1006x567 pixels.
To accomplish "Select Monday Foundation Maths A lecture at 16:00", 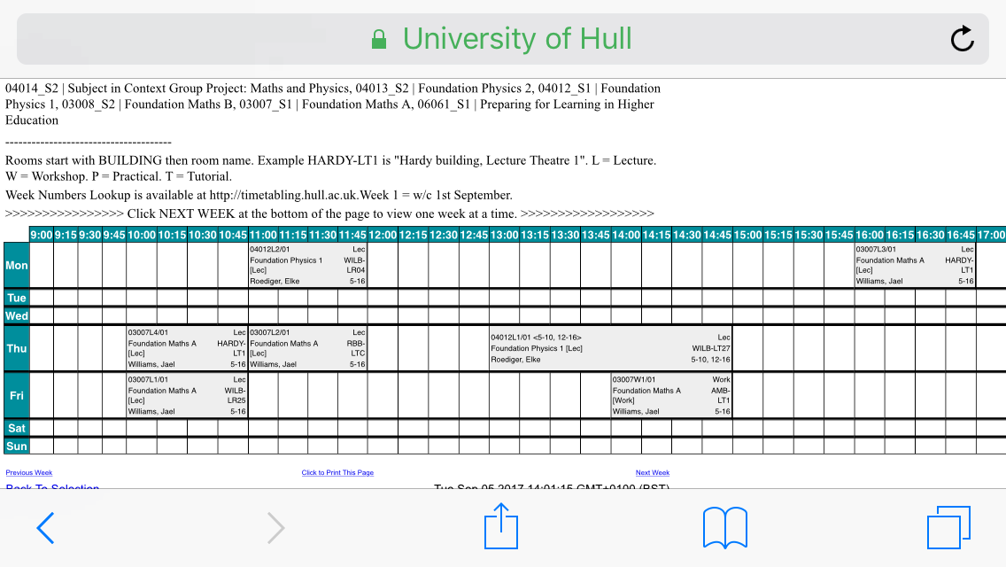I will (914, 265).
